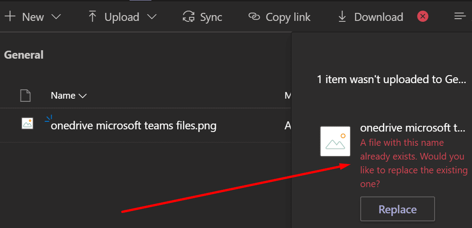
Task: Click the image file icon in the list
Action: [28, 124]
